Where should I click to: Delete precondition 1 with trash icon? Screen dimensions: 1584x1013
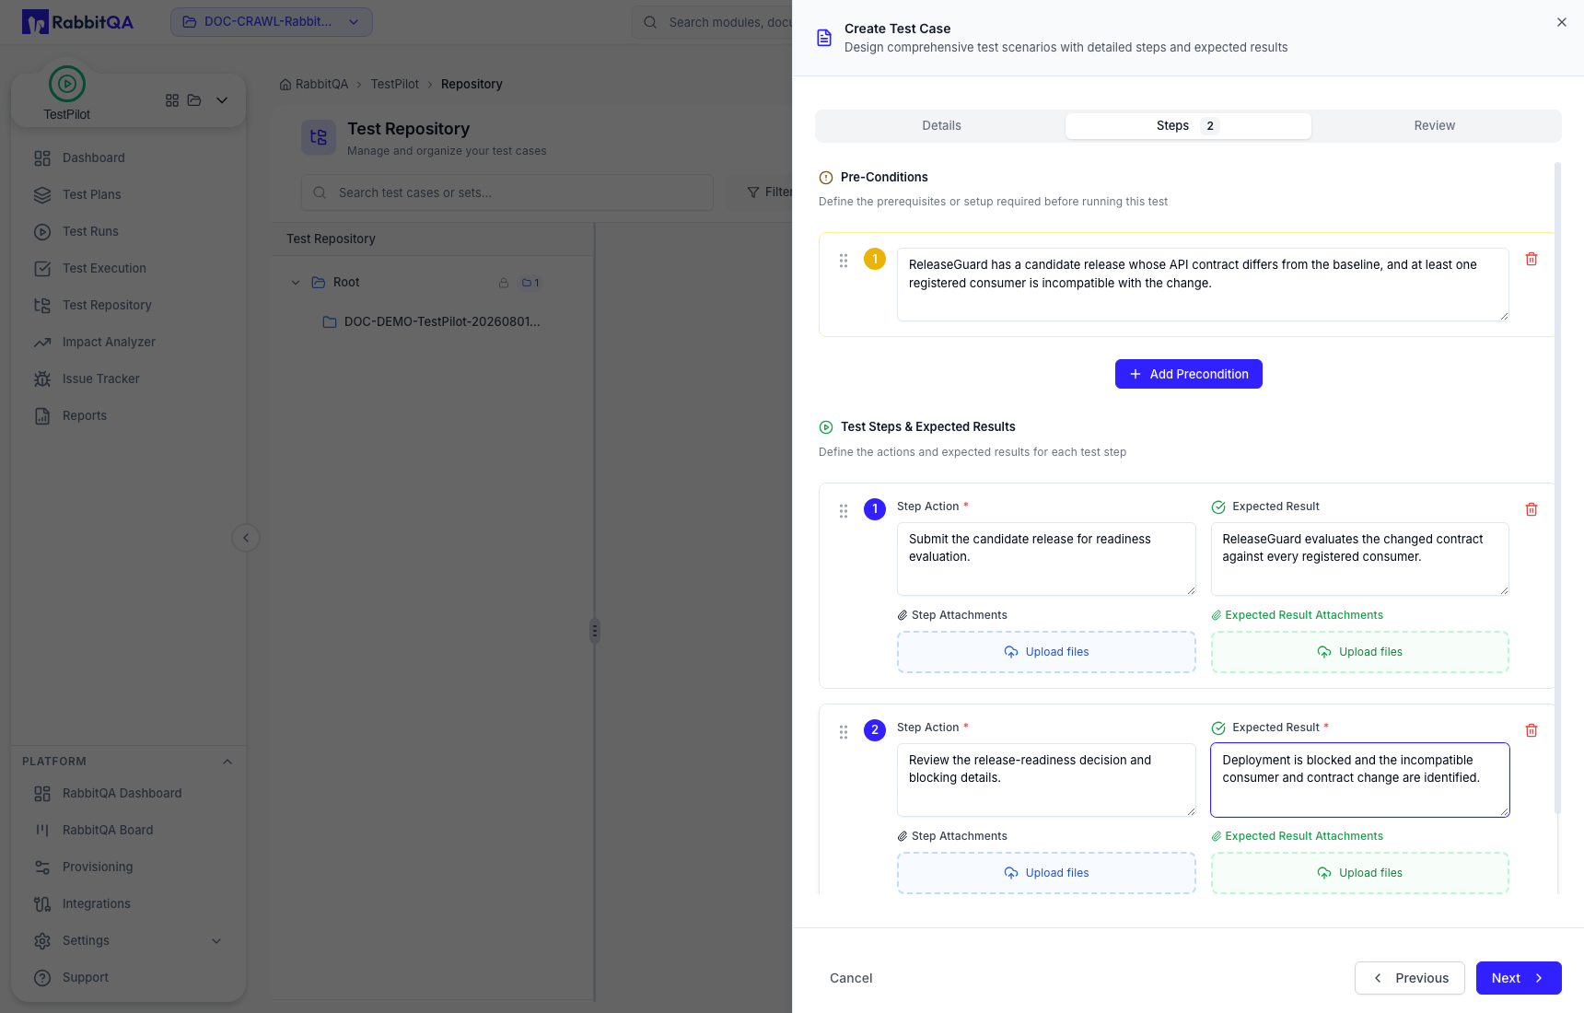(x=1532, y=260)
